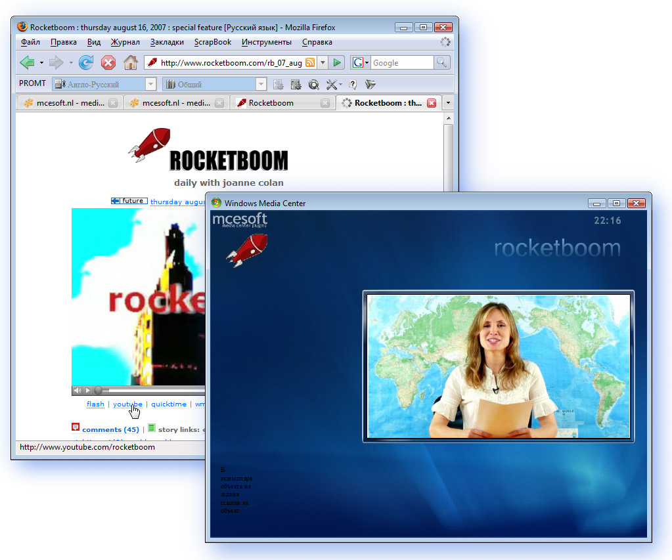
Task: Follow the youtube link
Action: click(x=127, y=404)
